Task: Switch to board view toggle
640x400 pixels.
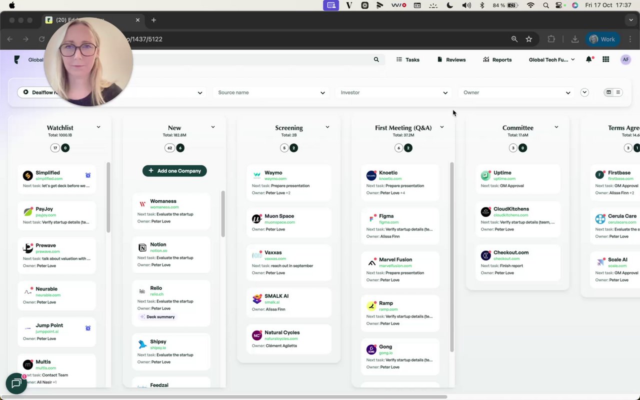Action: point(608,92)
